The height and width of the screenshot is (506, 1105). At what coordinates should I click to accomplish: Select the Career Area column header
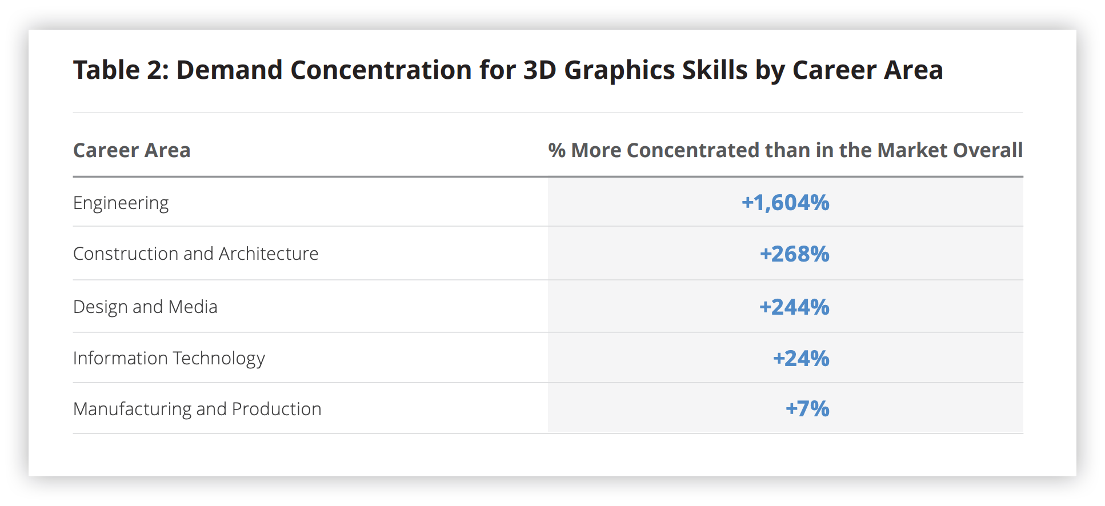click(131, 150)
